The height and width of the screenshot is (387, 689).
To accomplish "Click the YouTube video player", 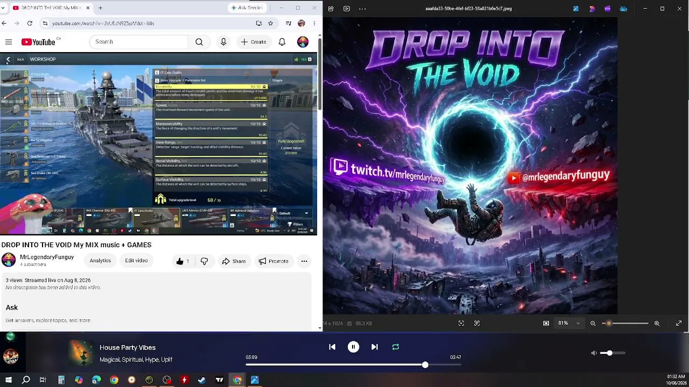I will click(159, 144).
